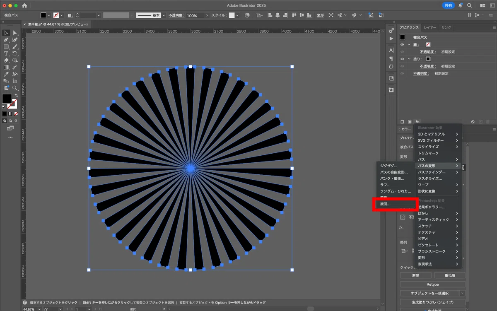Open the ワープ effects submenu
This screenshot has width=497, height=311.
coord(438,185)
